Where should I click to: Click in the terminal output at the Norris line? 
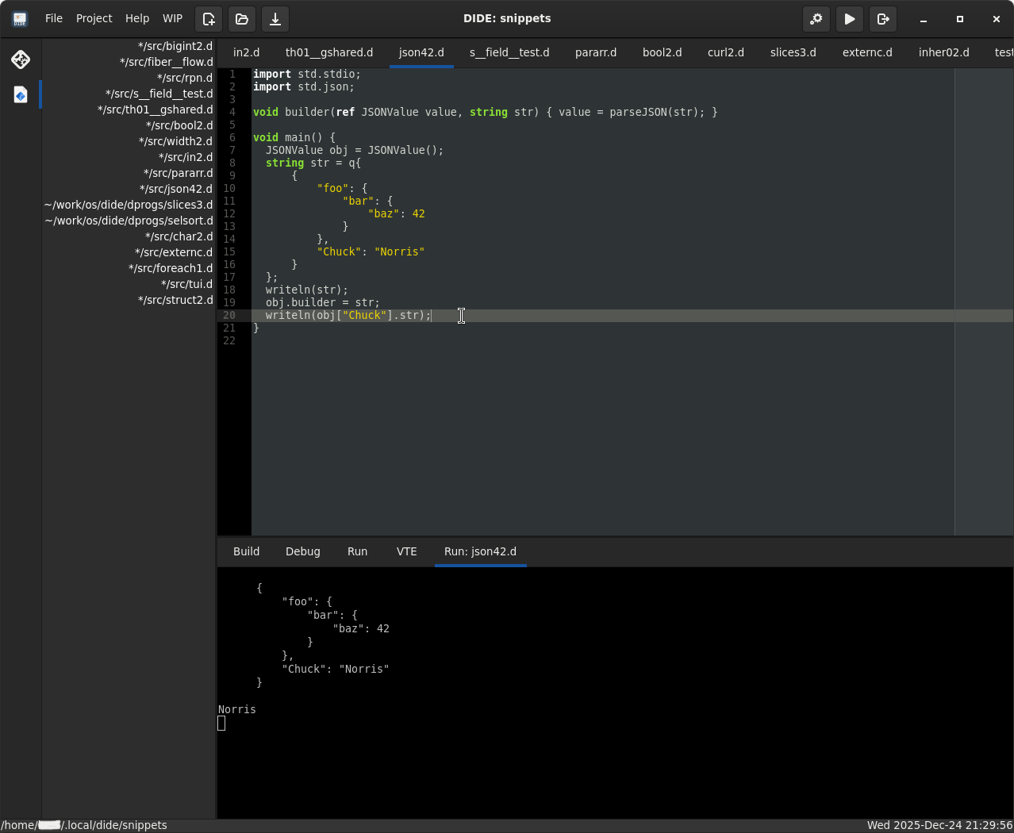[237, 709]
